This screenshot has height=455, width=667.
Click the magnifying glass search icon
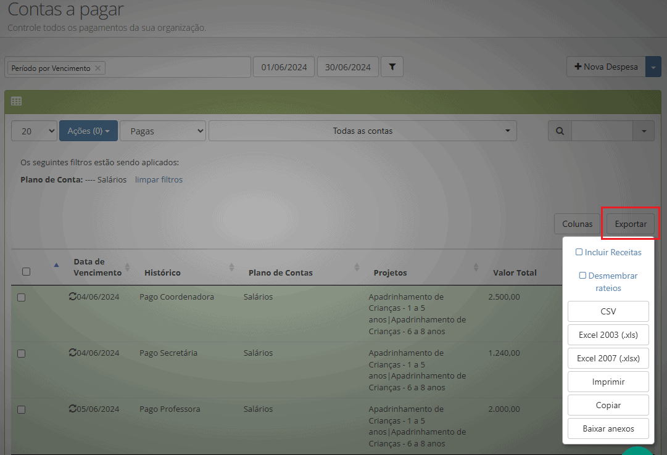pyautogui.click(x=560, y=131)
